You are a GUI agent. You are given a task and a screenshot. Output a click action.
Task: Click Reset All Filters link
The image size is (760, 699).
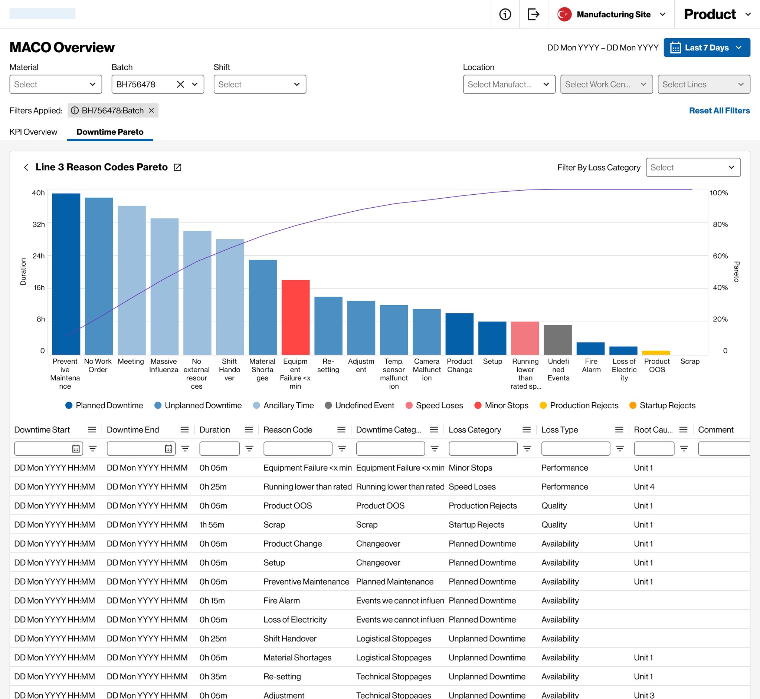click(x=719, y=111)
